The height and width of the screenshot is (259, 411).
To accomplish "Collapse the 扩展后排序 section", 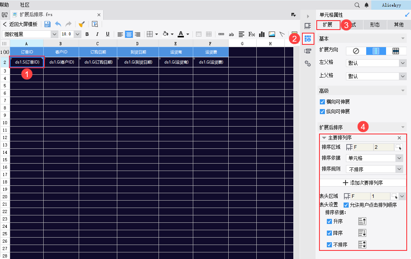I will (402, 127).
